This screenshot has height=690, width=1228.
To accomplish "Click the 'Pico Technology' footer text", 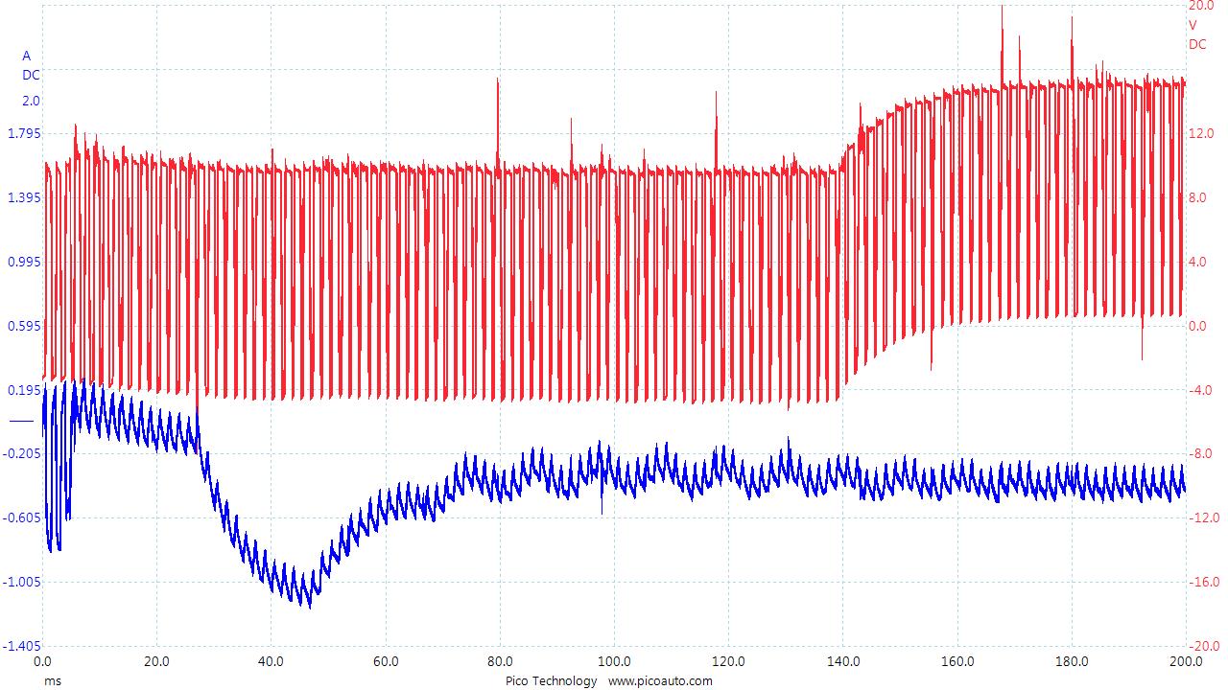I will pyautogui.click(x=551, y=680).
